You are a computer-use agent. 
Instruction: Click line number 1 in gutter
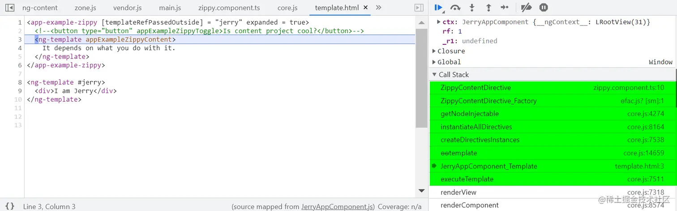click(20, 22)
